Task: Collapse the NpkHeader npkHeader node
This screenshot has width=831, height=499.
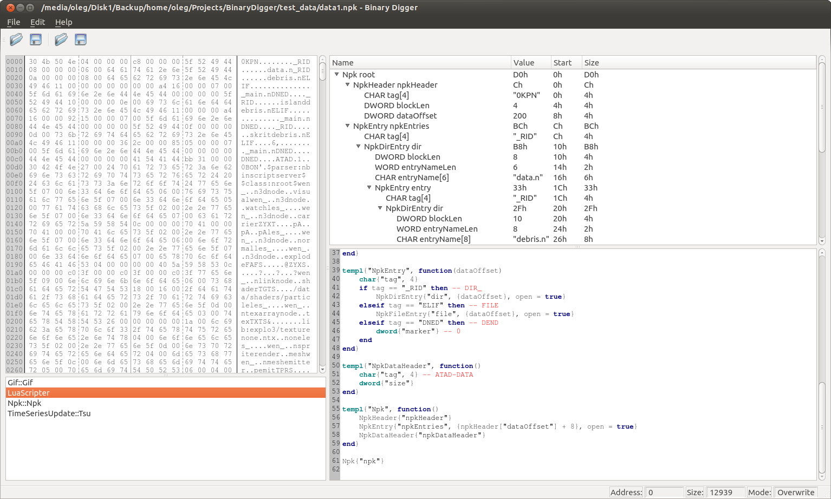Action: click(347, 85)
